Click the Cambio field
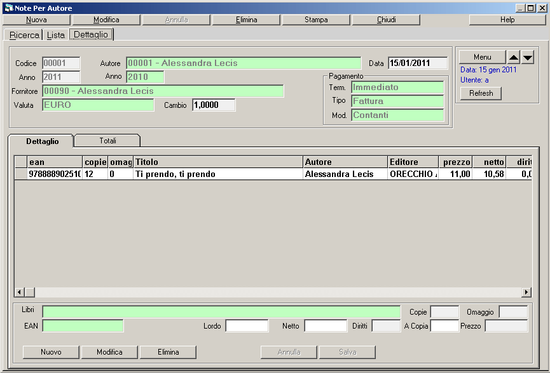550x373 pixels. pos(214,105)
